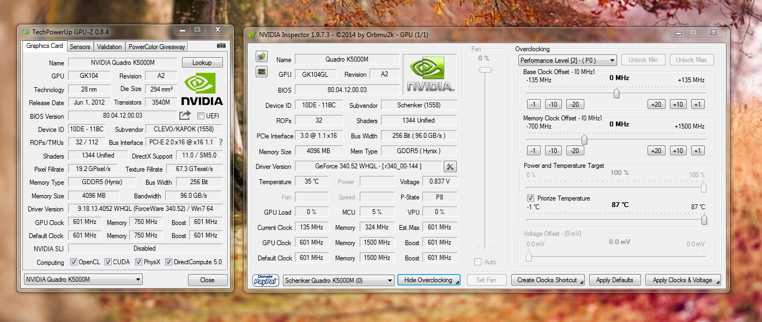The height and width of the screenshot is (322, 762).
Task: Click the Voltage 0.837 V value
Action: [439, 181]
